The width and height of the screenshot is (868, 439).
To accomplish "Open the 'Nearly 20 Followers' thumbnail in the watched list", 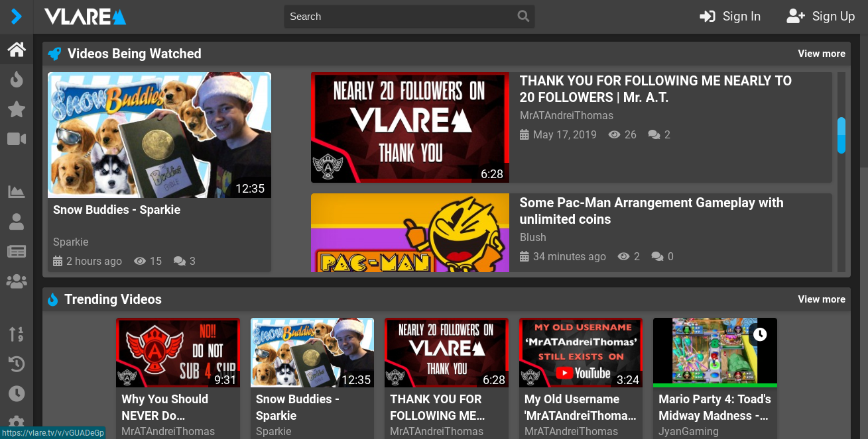I will point(410,128).
